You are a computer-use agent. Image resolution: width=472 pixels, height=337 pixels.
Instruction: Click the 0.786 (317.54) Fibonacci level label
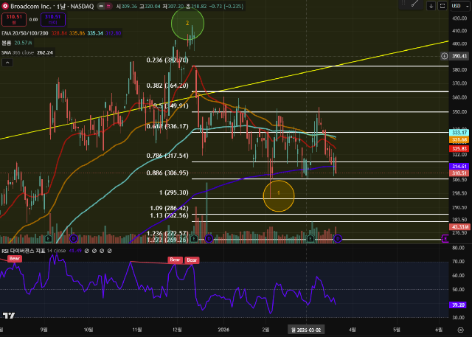167,156
